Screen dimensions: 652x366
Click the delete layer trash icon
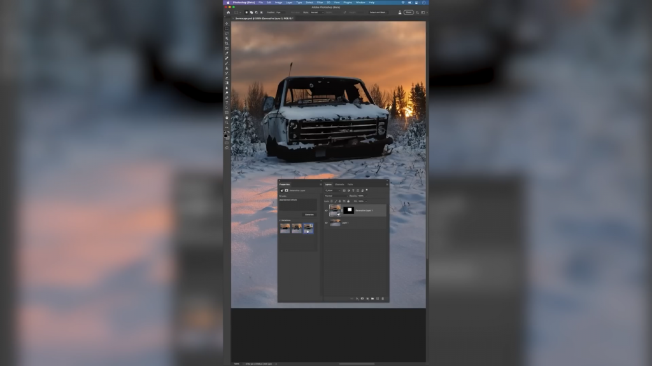pos(383,299)
